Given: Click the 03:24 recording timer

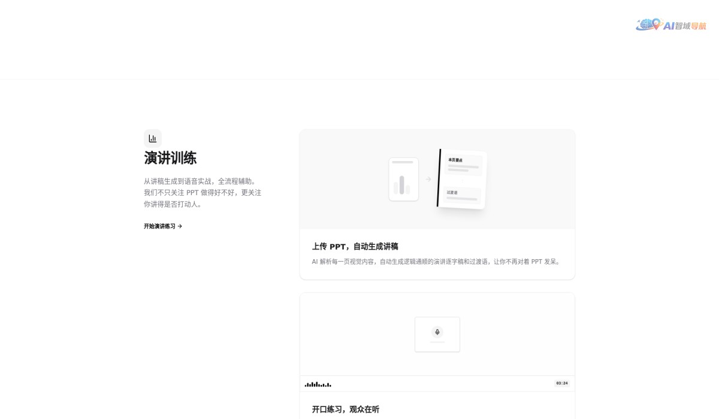Looking at the screenshot, I should (x=561, y=383).
